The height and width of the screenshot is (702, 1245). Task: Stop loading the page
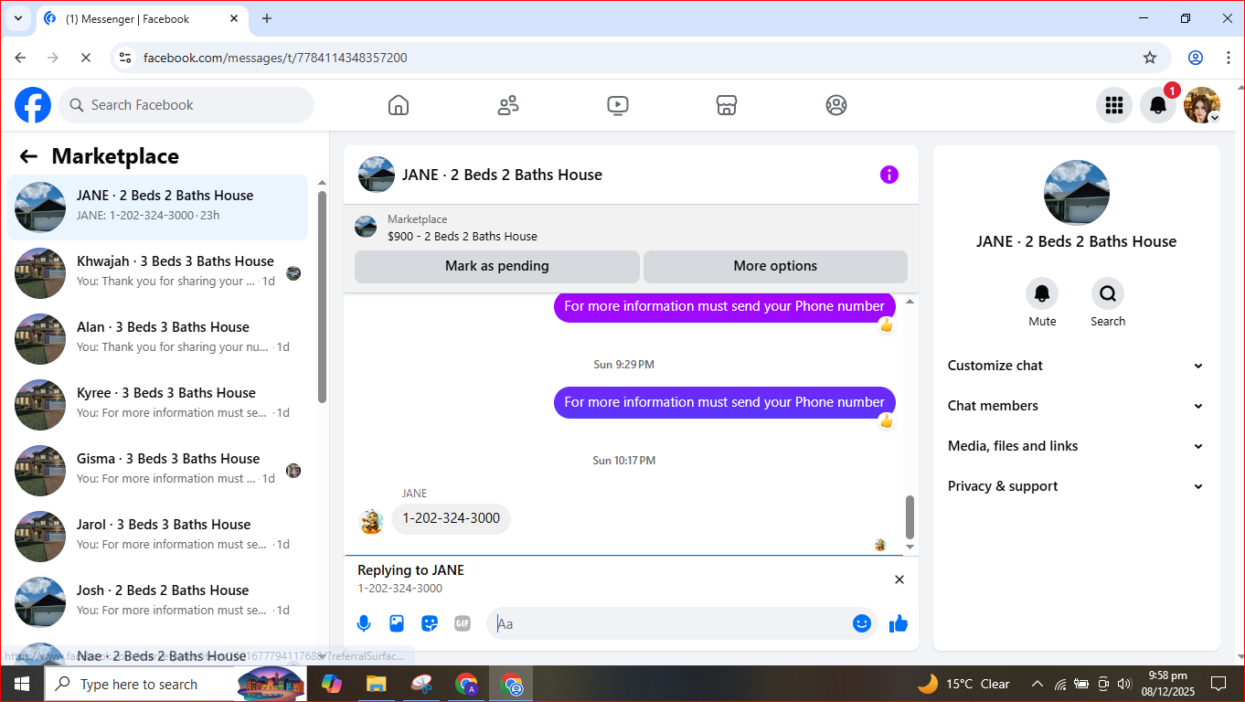[85, 58]
